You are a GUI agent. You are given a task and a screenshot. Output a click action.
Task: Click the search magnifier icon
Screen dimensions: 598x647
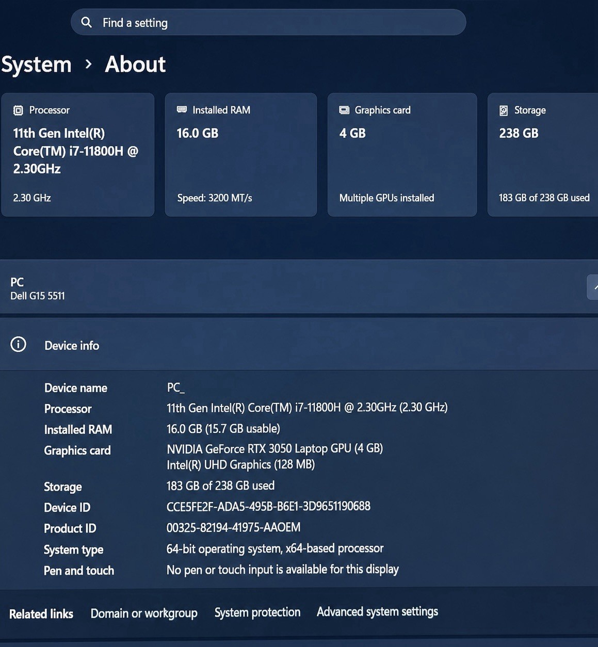click(87, 23)
